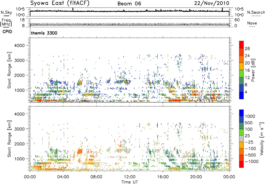Click the dotted line sample under Nave
The height and width of the screenshot is (184, 265).
click(x=252, y=27)
